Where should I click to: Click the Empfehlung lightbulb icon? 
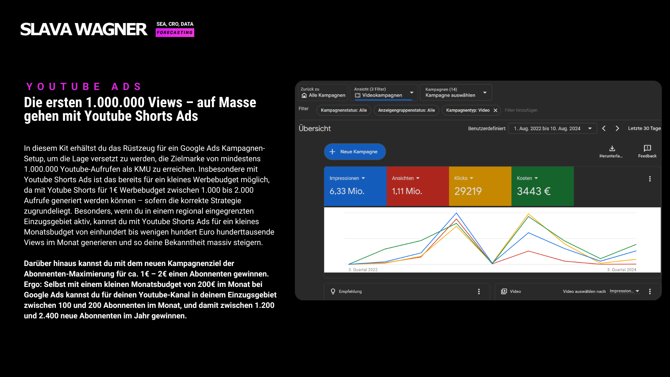[x=333, y=291]
